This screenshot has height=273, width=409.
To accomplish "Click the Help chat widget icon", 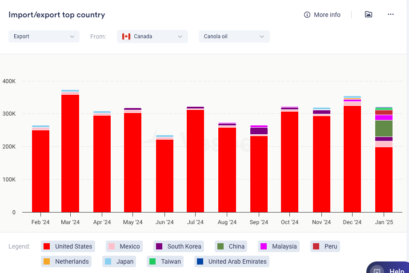I will [x=377, y=270].
